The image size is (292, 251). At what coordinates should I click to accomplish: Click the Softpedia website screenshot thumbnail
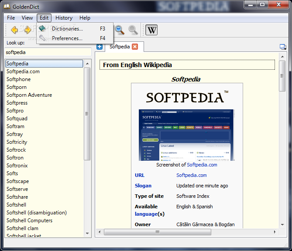[x=187, y=135]
